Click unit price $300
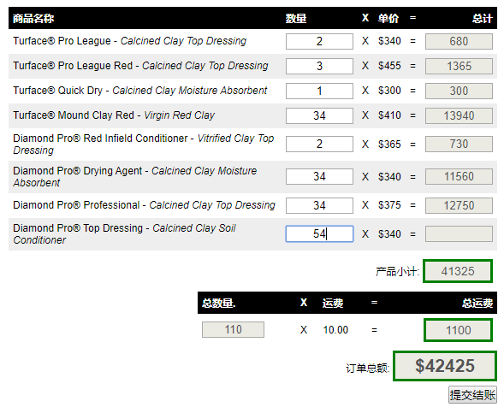 click(x=389, y=91)
